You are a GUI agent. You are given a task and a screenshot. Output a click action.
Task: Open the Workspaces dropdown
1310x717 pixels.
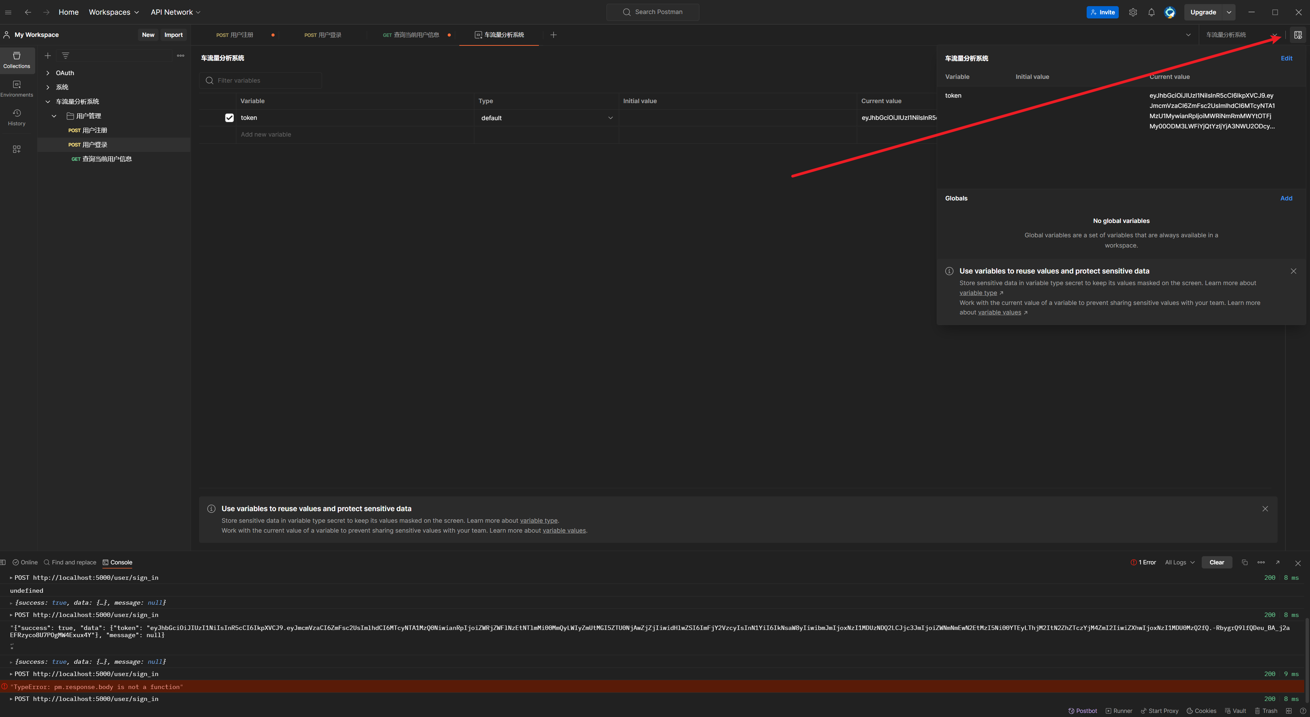click(113, 12)
